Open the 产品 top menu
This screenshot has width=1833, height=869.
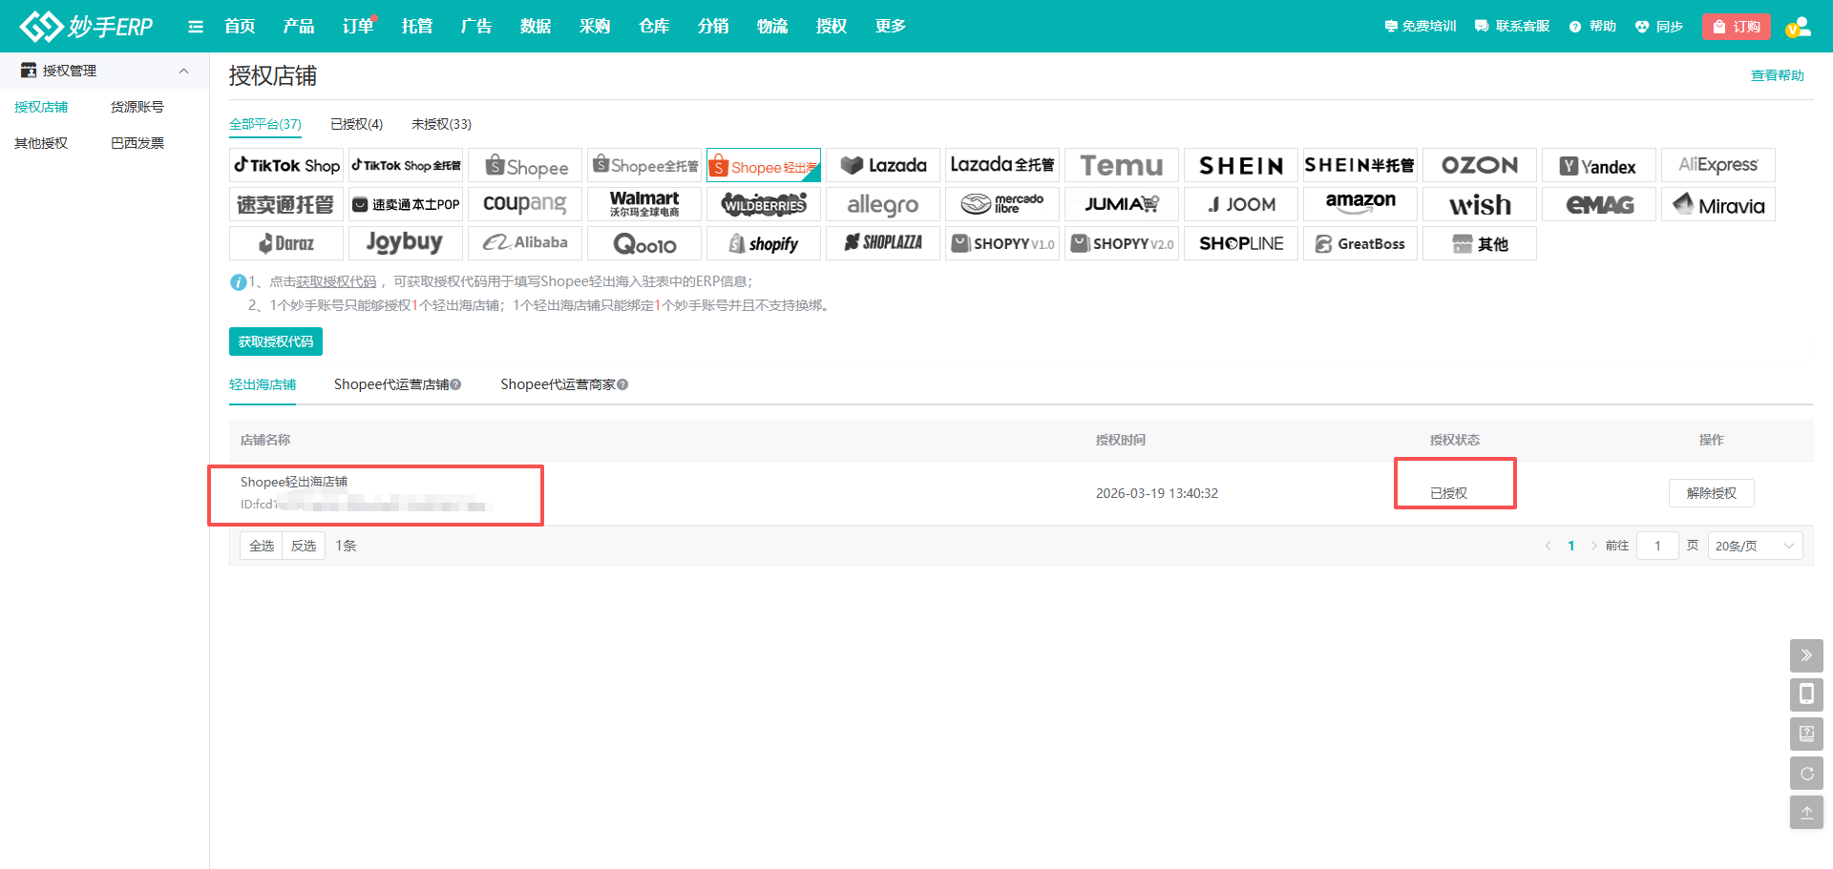coord(299,27)
